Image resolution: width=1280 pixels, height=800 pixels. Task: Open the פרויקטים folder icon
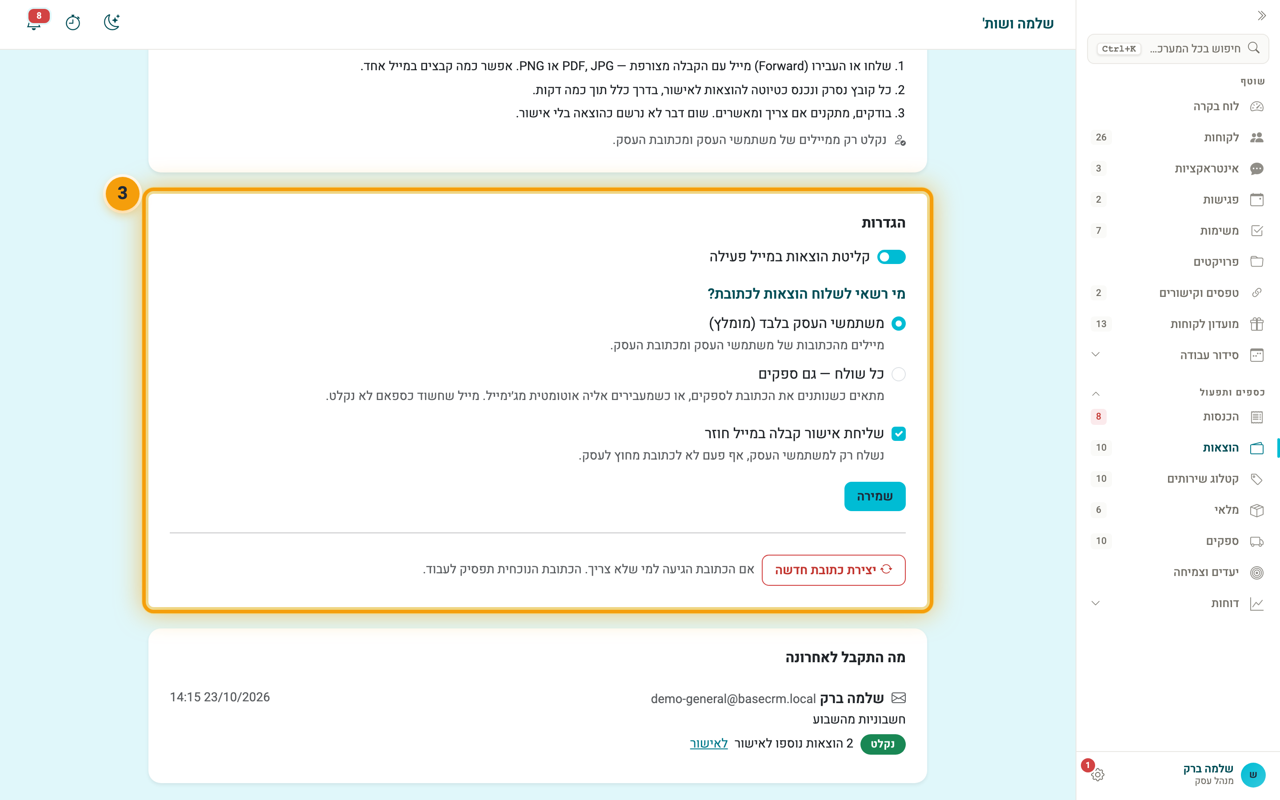click(x=1257, y=262)
